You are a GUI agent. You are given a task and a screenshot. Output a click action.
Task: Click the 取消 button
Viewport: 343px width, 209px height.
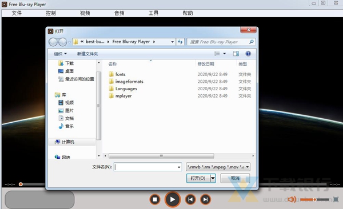tap(235, 178)
